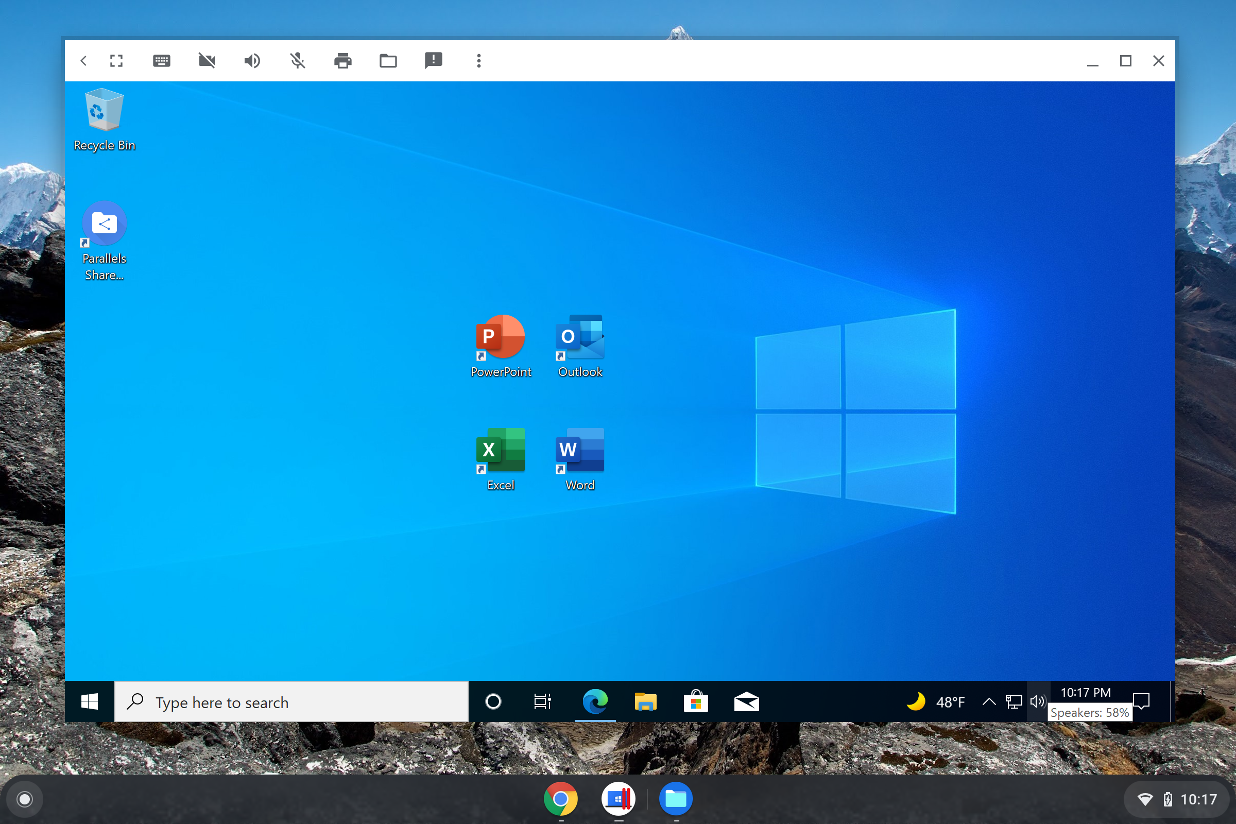Screen dimensions: 1236x824
Task: Click the Type here to search box
Action: 291,701
